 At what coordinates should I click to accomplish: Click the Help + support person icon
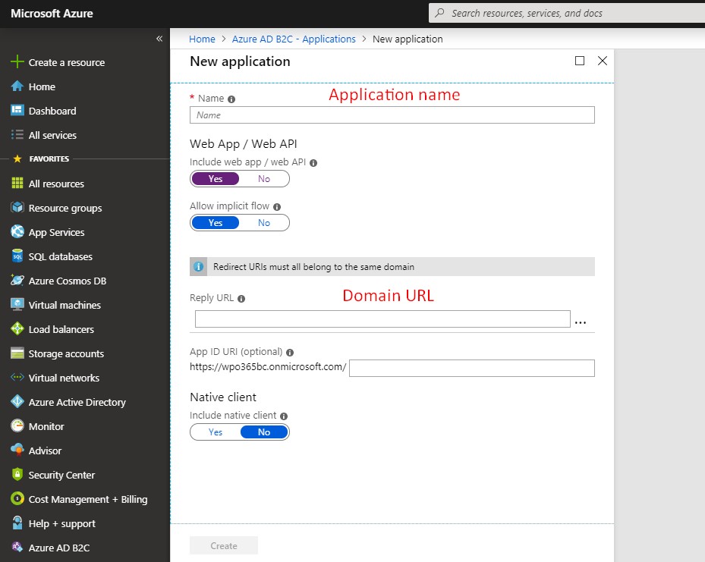point(17,523)
